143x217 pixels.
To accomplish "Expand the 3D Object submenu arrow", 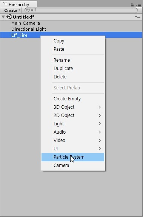I will click(x=100, y=107).
